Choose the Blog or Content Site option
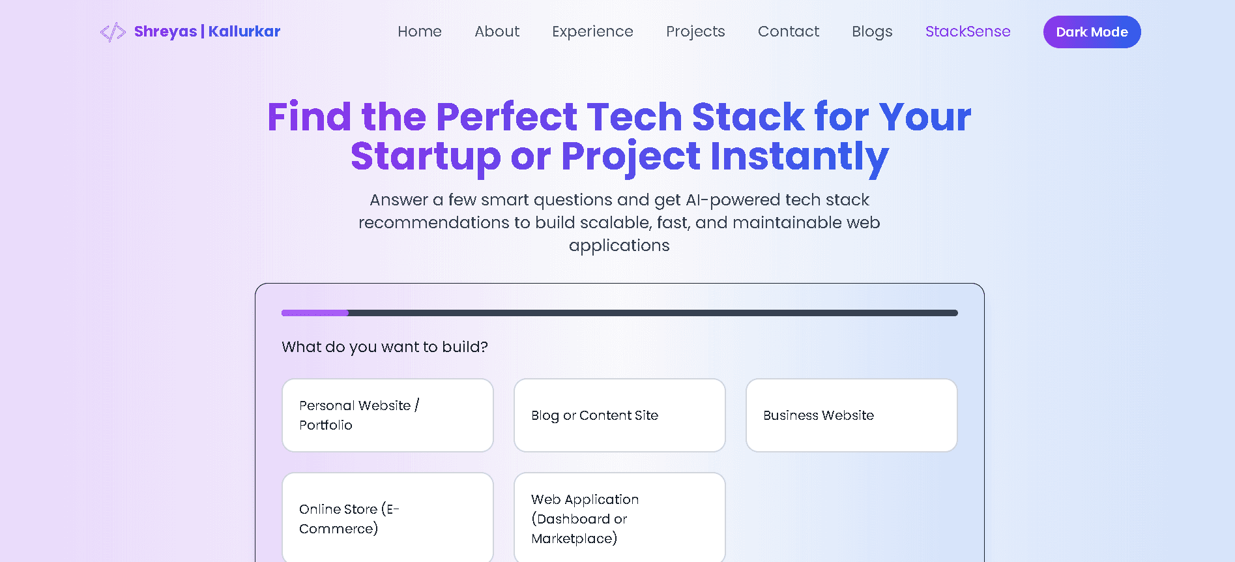The image size is (1235, 562). [619, 415]
